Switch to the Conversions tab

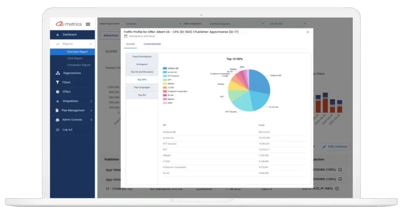(152, 44)
